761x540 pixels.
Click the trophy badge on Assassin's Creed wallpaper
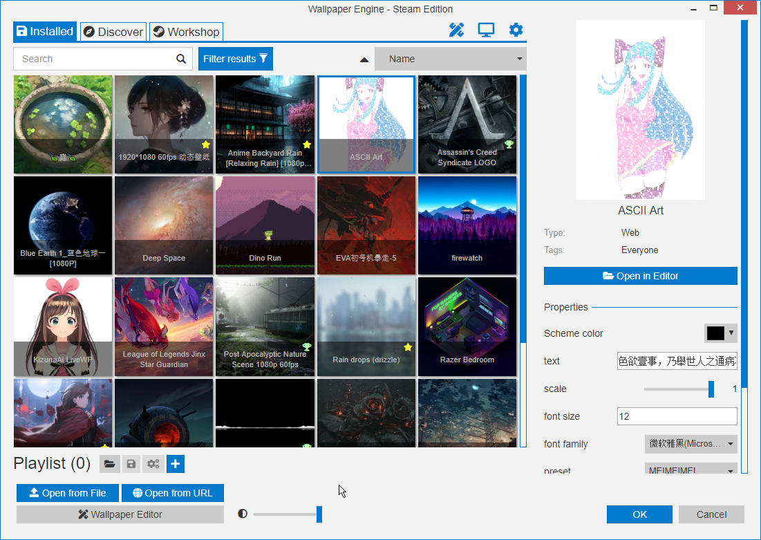509,144
